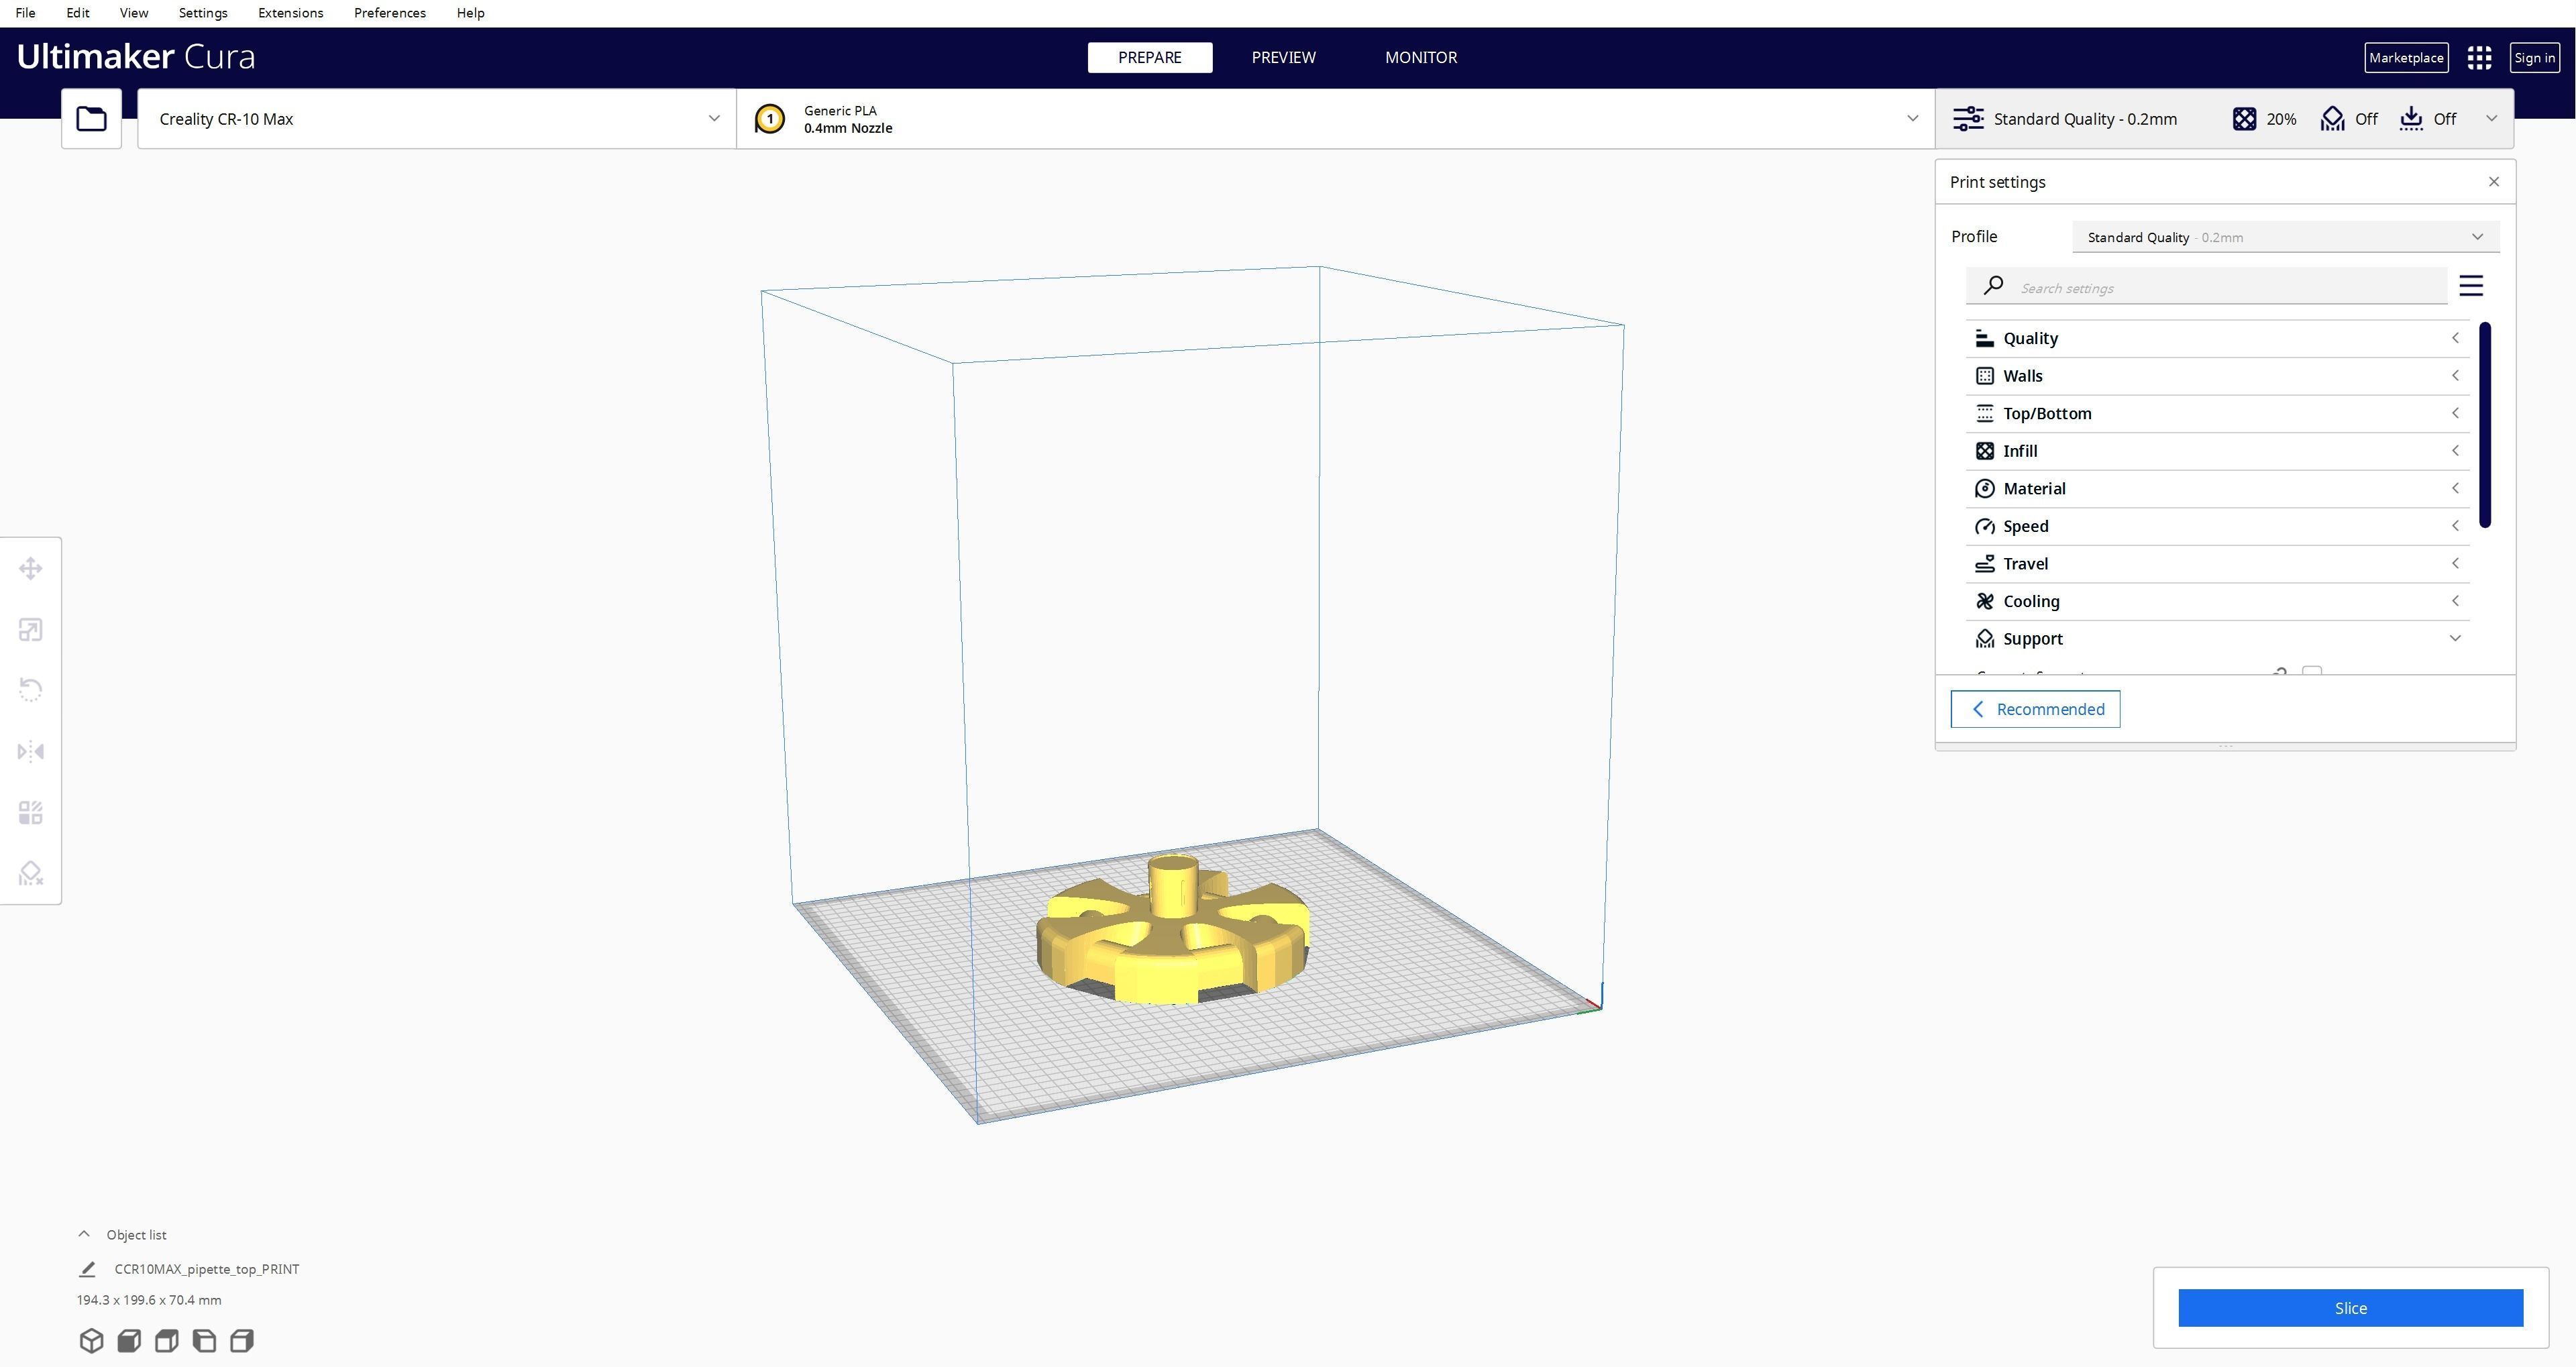The height and width of the screenshot is (1367, 2576).
Task: Switch to the PREVIEW stage tab
Action: click(x=1283, y=58)
